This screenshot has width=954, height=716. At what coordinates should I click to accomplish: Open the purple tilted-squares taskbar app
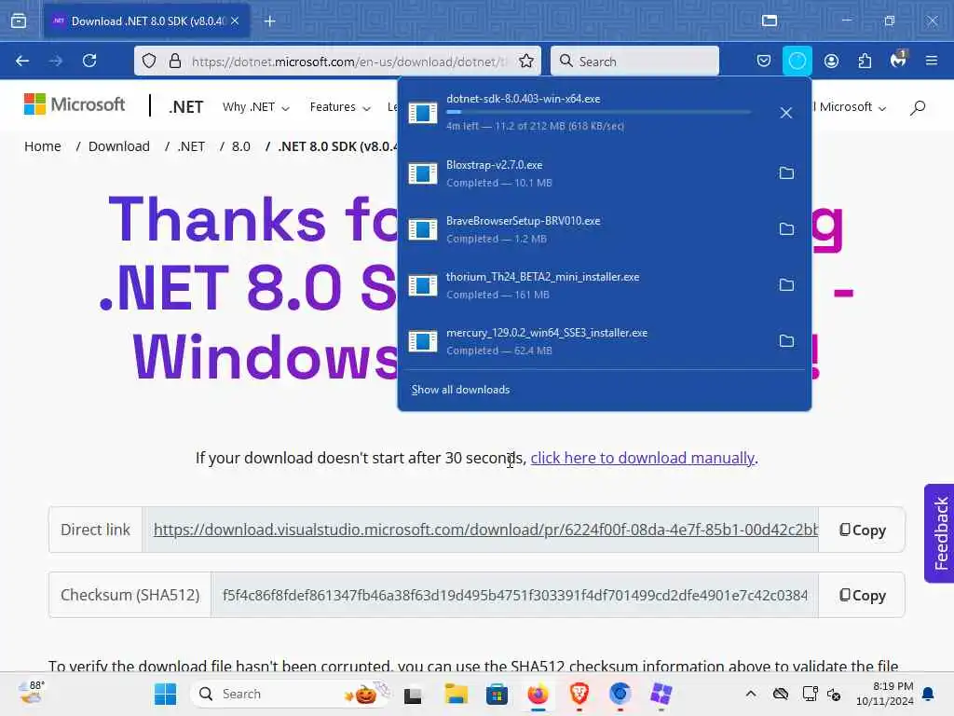point(661,694)
